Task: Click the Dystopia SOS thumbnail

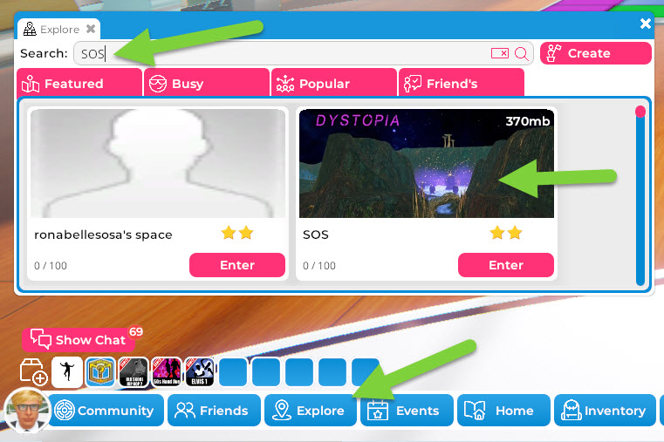Action: [427, 163]
